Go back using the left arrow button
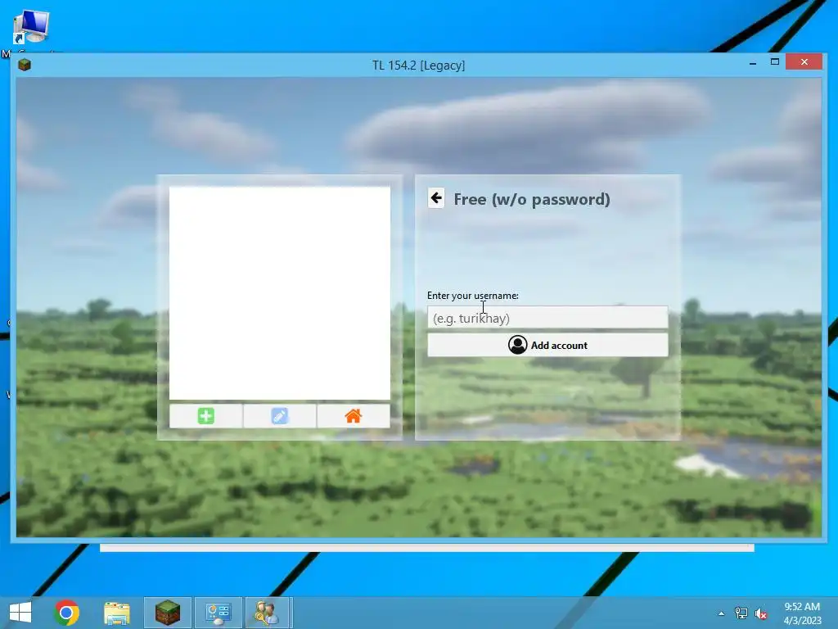838x629 pixels. pos(436,198)
